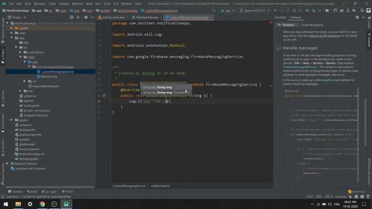Click the override gutter icon on line 14
This screenshot has width=372, height=209.
[104, 95]
